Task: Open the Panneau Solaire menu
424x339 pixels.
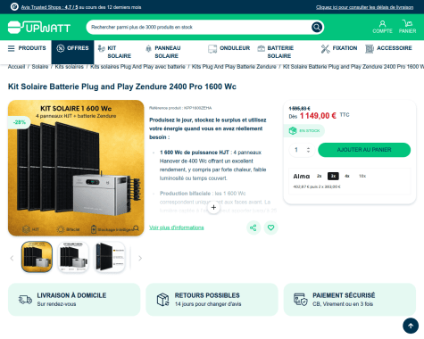Action: [163, 52]
